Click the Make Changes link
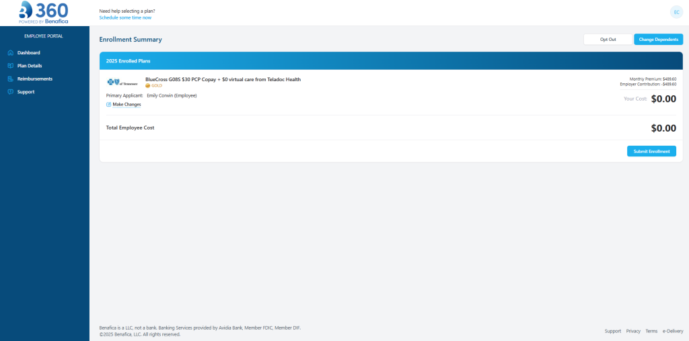 coord(127,104)
